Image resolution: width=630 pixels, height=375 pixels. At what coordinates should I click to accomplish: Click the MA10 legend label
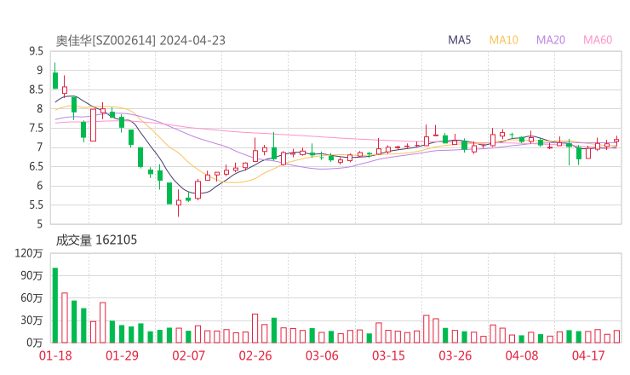pos(503,40)
